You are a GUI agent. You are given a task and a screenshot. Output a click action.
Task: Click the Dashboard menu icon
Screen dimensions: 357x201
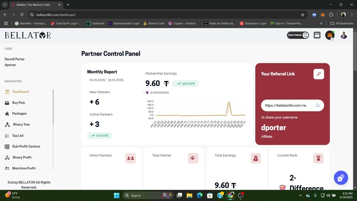(7, 92)
